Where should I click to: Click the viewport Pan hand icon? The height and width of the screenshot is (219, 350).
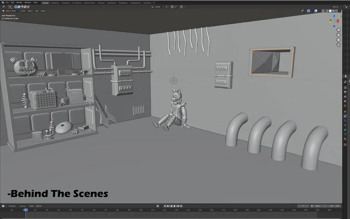(338, 35)
